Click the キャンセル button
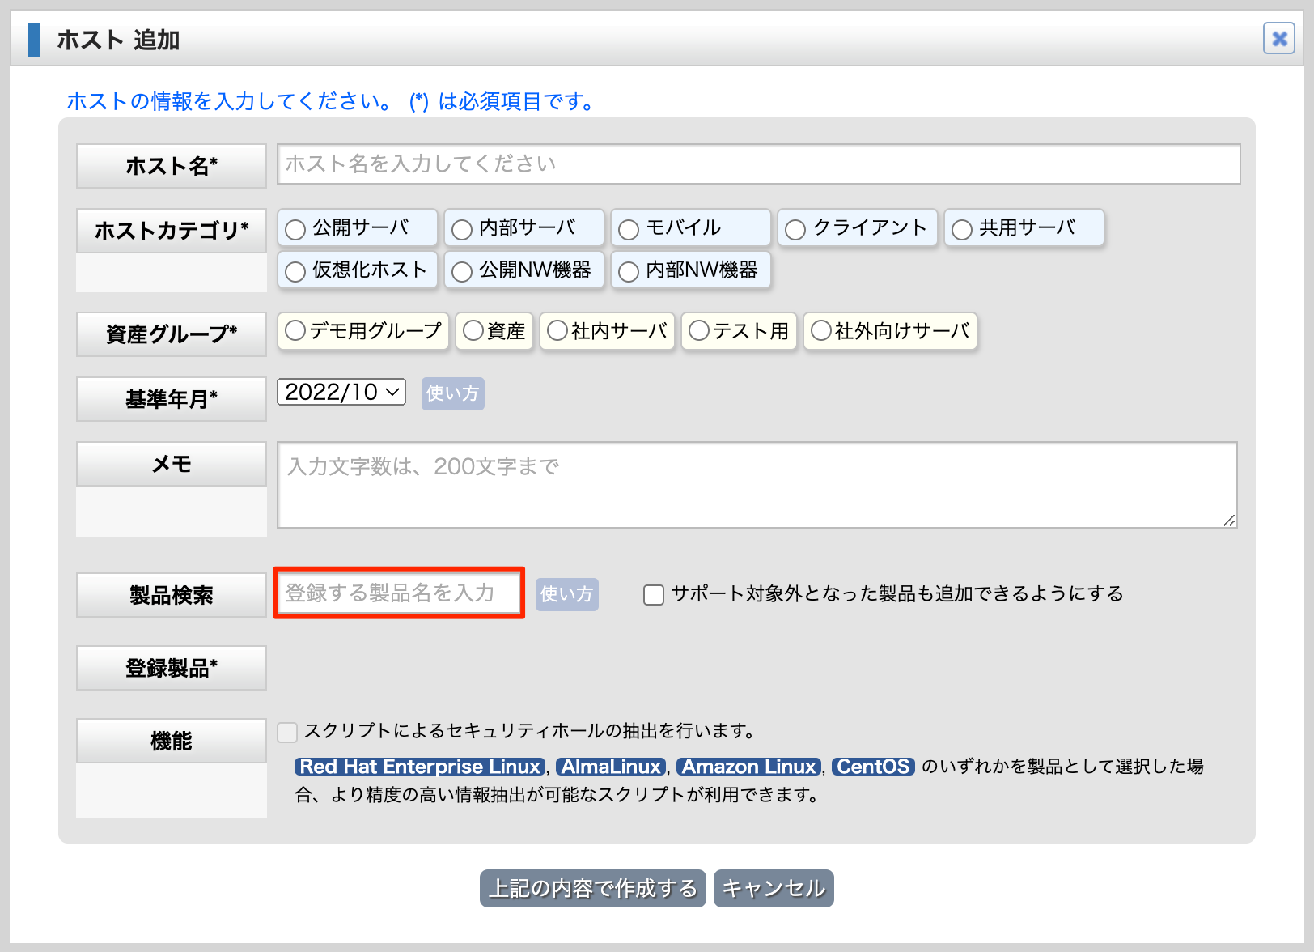The image size is (1314, 952). (774, 889)
